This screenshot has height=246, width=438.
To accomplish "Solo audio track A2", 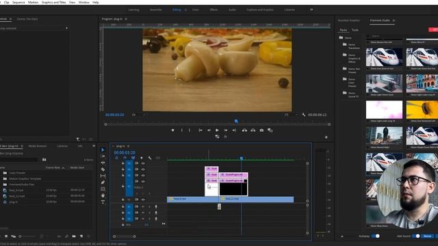I will [x=149, y=213].
